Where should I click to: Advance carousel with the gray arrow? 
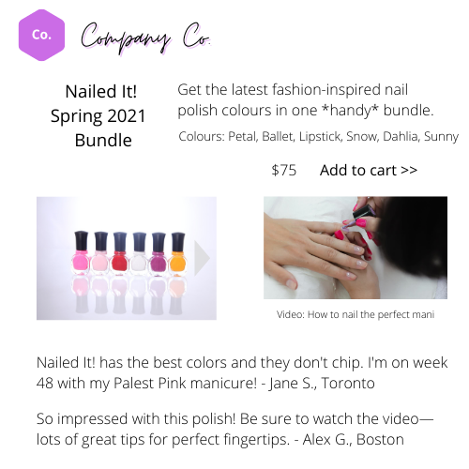[202, 258]
